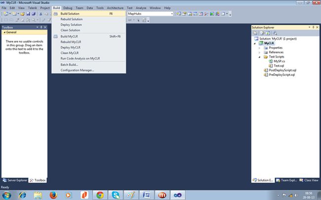The height and width of the screenshot is (200, 321).
Task: Select Rebuild Solution menu item
Action: click(88, 19)
